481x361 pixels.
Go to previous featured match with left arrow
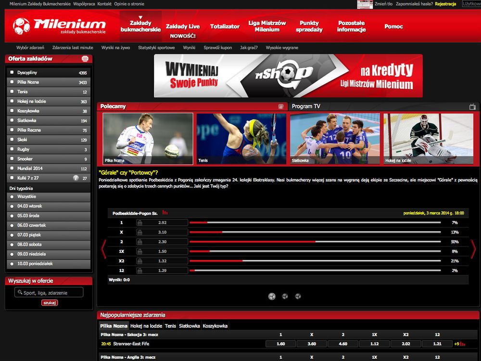(104, 249)
